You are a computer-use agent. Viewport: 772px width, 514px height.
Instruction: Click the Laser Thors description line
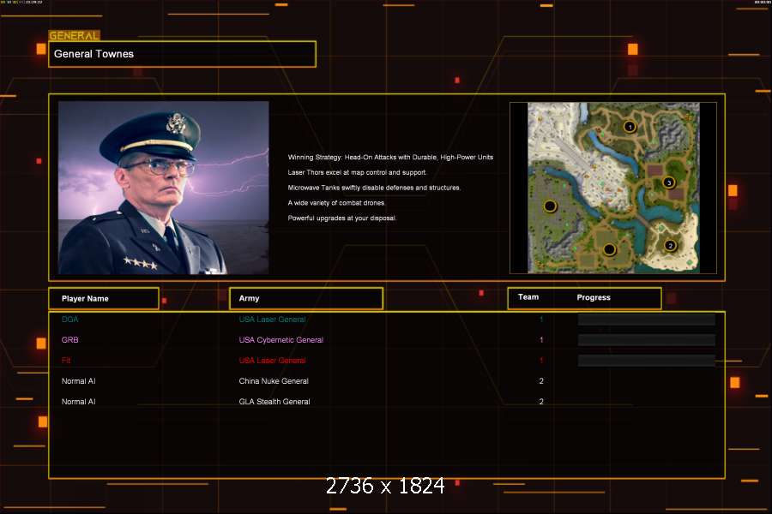pyautogui.click(x=357, y=173)
